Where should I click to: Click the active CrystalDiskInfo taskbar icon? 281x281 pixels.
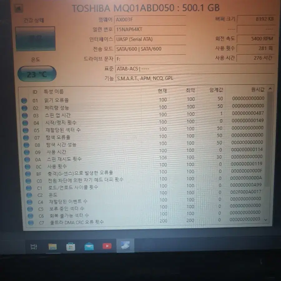(125, 245)
